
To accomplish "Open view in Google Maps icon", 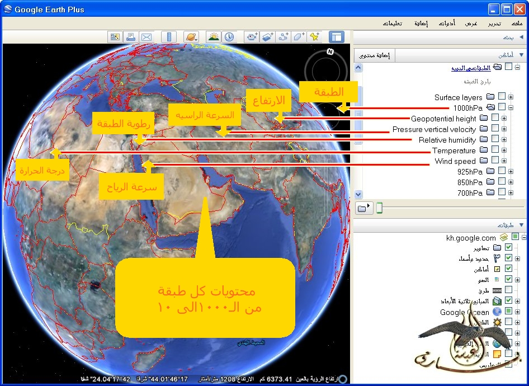I will click(x=115, y=37).
